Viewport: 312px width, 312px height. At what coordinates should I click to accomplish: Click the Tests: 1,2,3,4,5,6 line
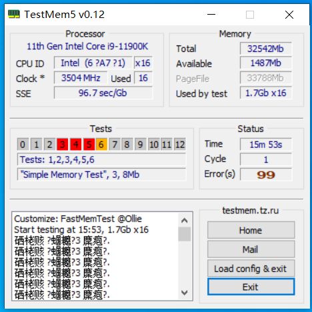(101, 159)
